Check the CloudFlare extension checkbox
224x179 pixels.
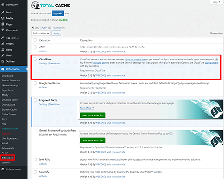(x=35, y=59)
